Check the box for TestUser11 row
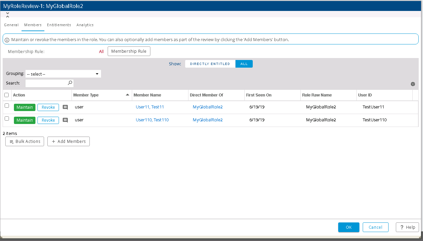 tap(7, 106)
